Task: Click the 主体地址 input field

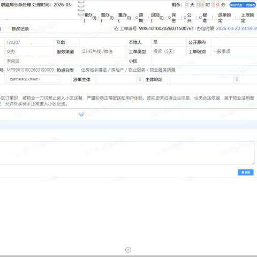Action: pos(200,79)
